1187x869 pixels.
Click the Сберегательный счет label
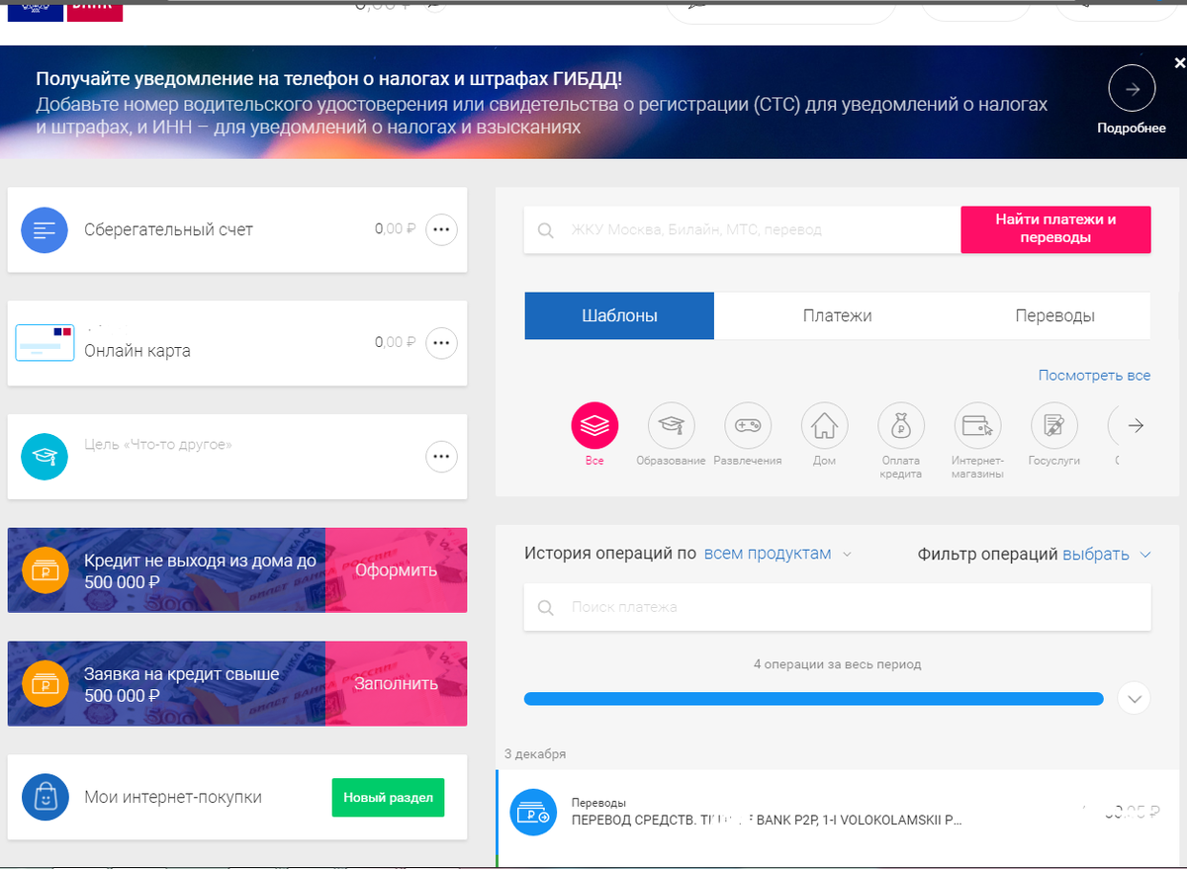(168, 229)
